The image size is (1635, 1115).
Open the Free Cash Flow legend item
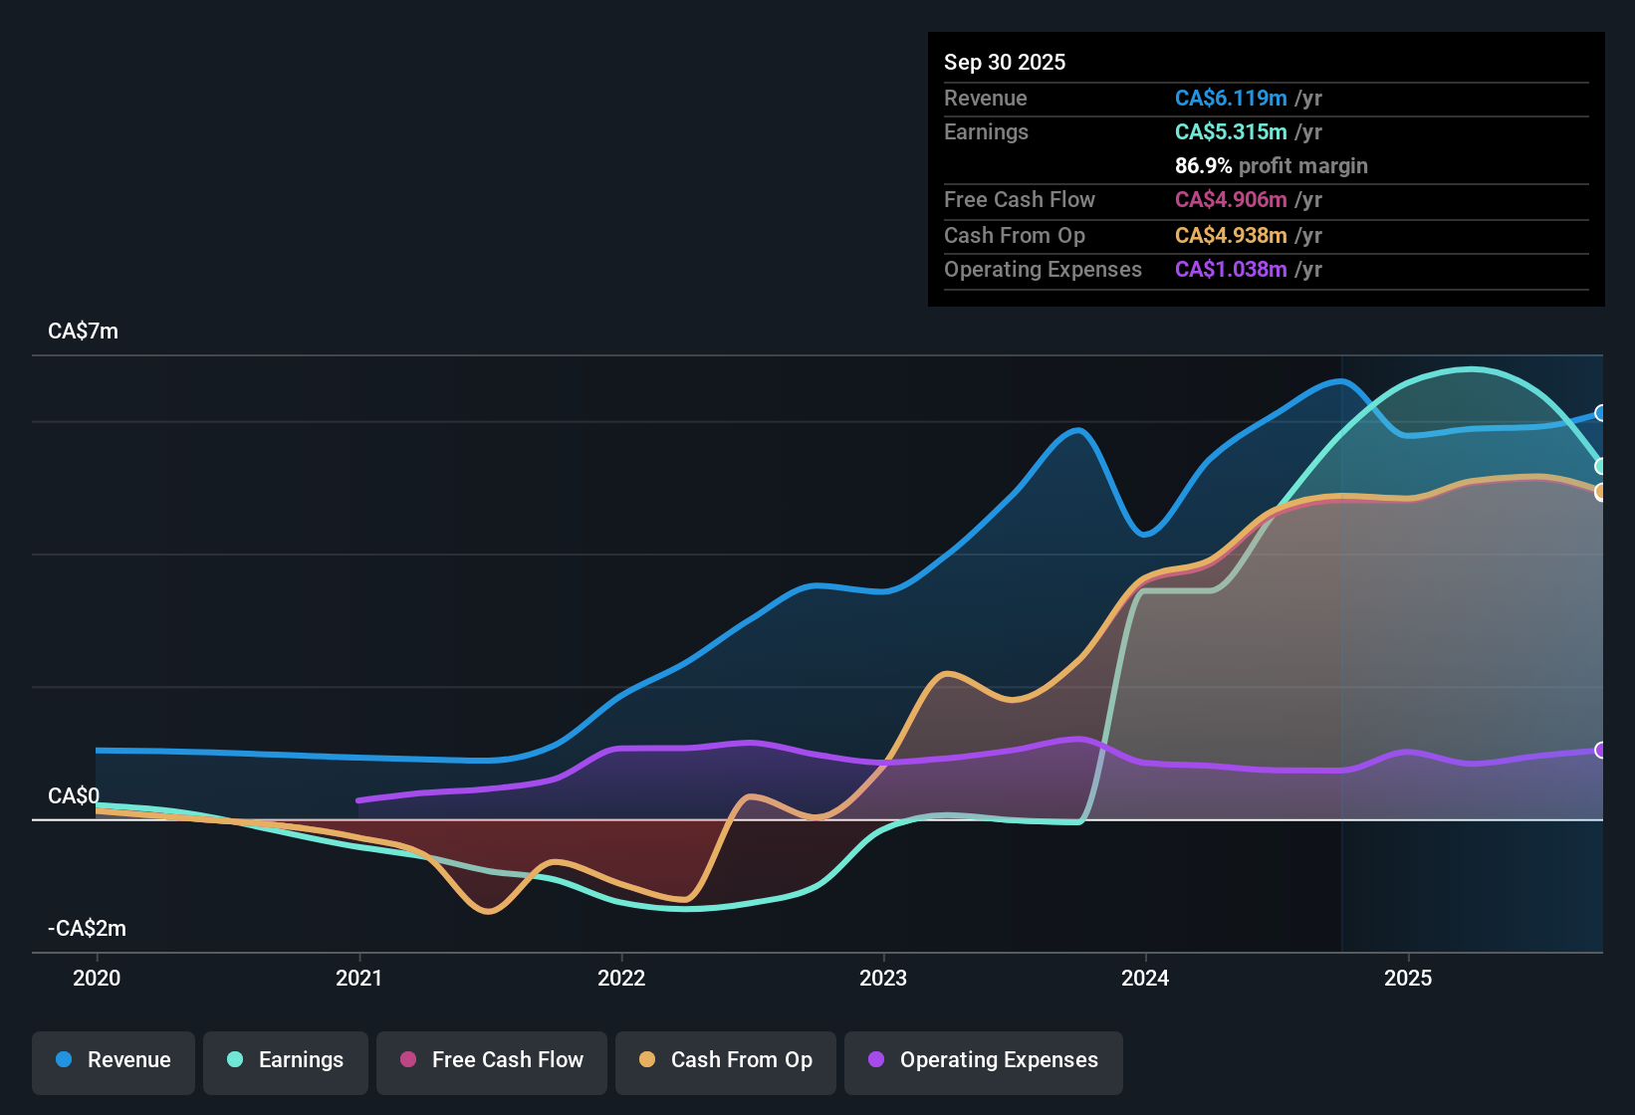491,1060
